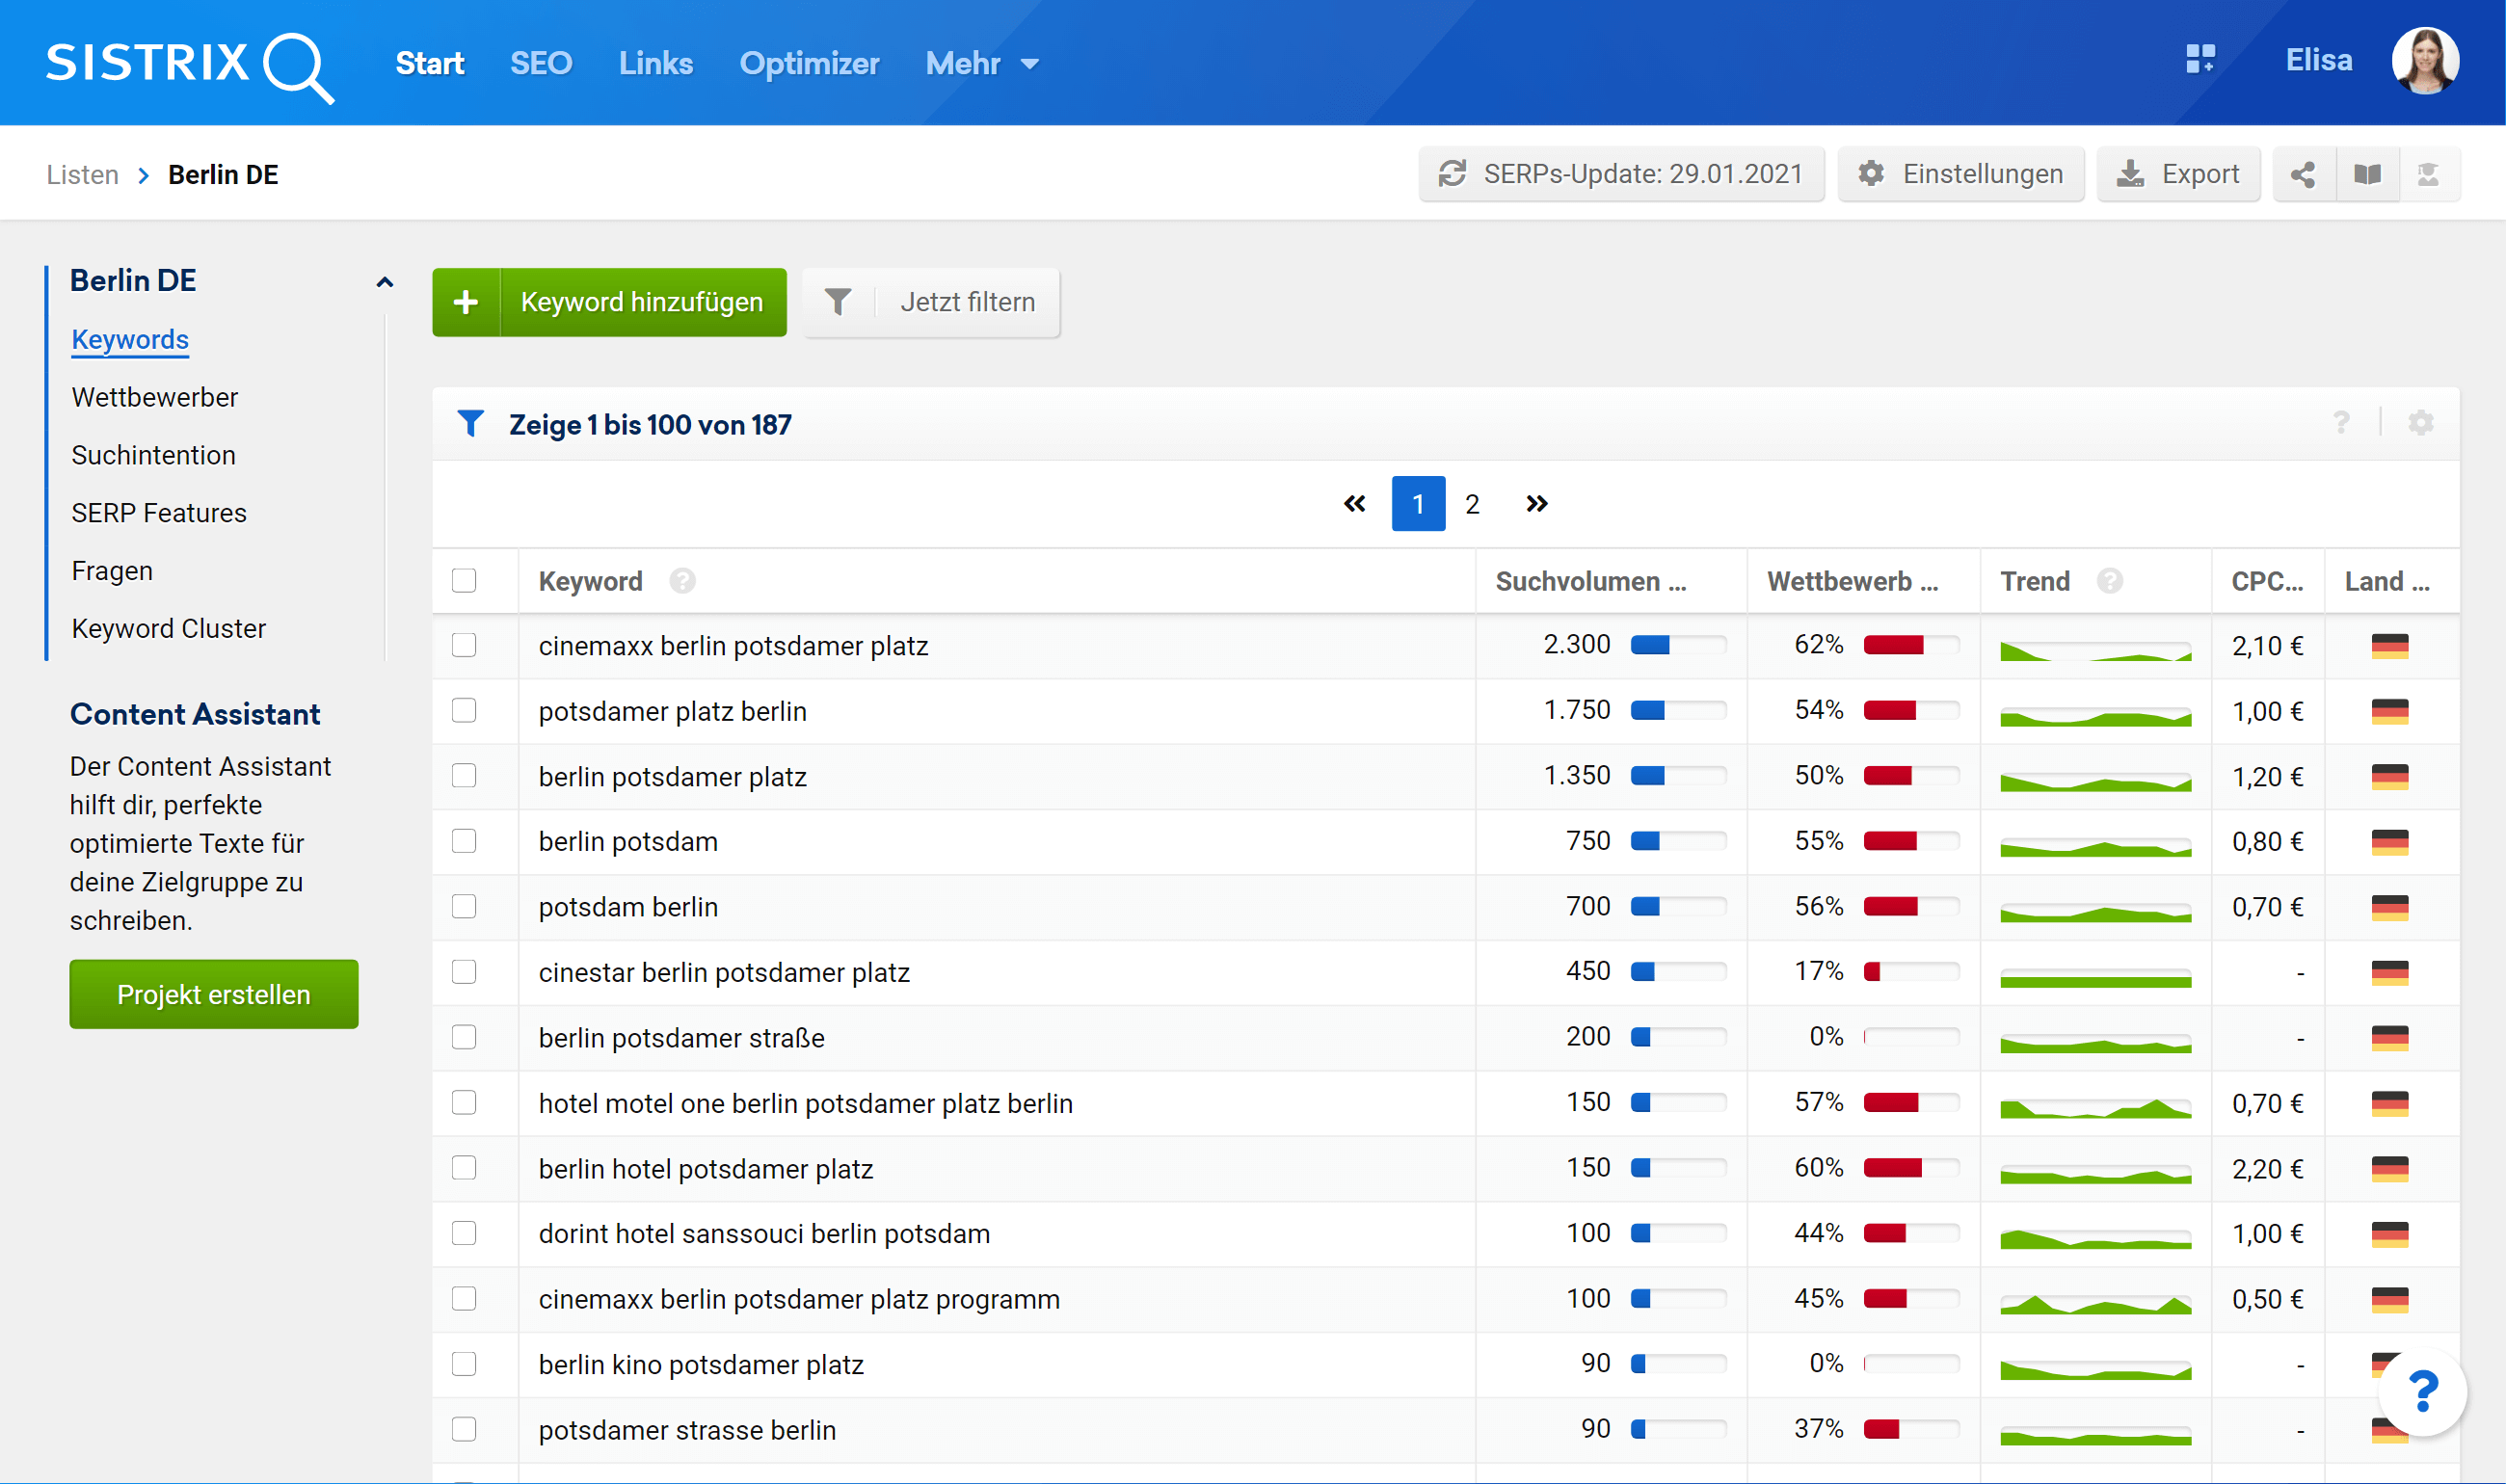Toggle the select-all checkbox in table header
The height and width of the screenshot is (1484, 2506).
pos(464,581)
